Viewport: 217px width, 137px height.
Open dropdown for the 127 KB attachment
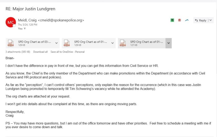[168, 43]
